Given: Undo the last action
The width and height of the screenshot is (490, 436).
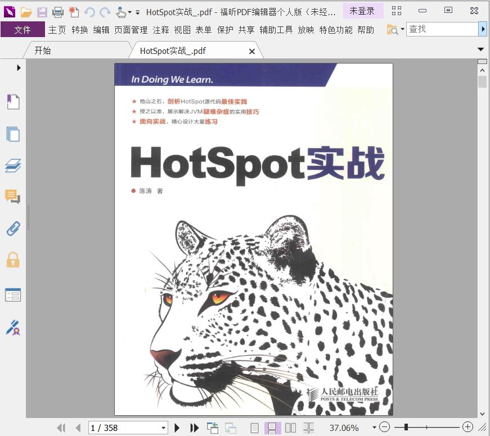Looking at the screenshot, I should pyautogui.click(x=89, y=12).
